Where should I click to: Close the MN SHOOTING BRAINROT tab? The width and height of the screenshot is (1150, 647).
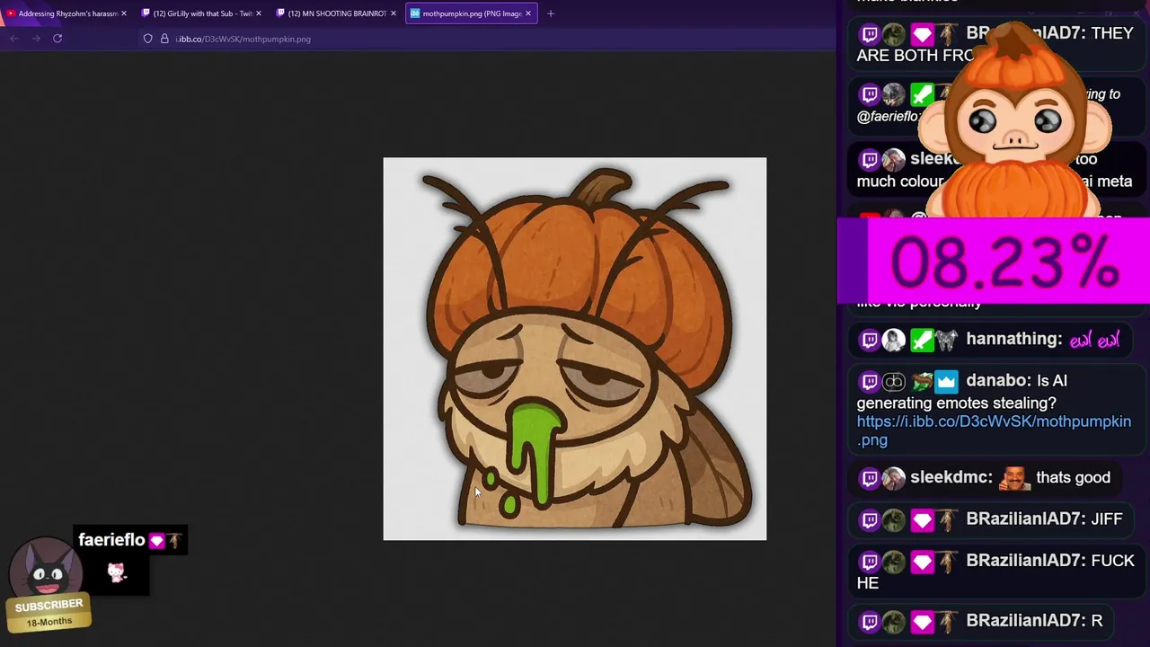click(x=393, y=13)
